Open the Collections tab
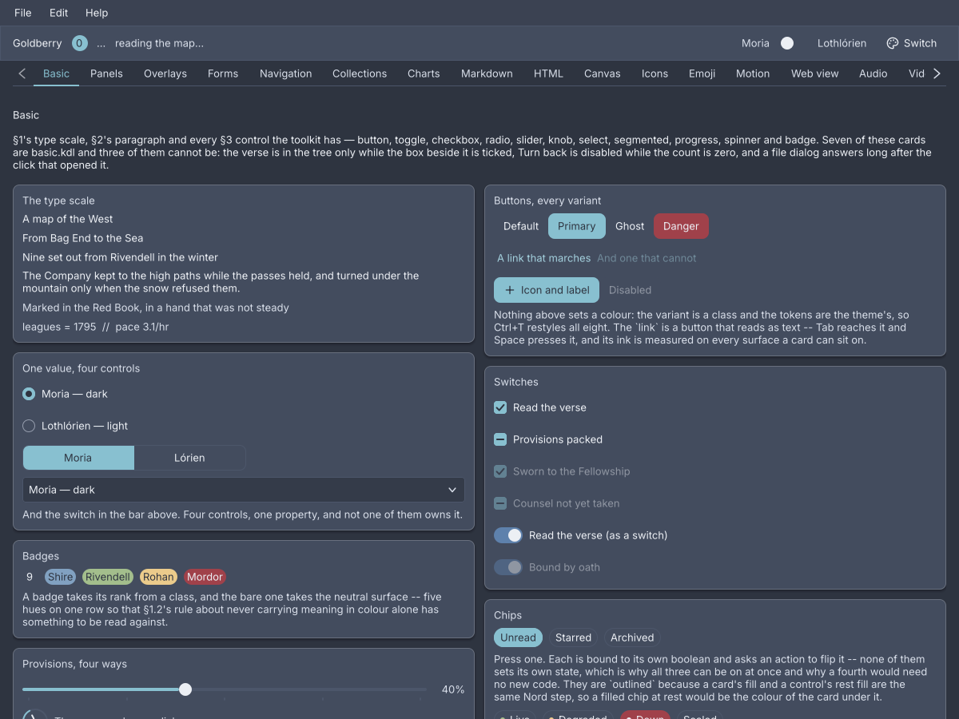Screen dimensions: 959x719 point(360,73)
